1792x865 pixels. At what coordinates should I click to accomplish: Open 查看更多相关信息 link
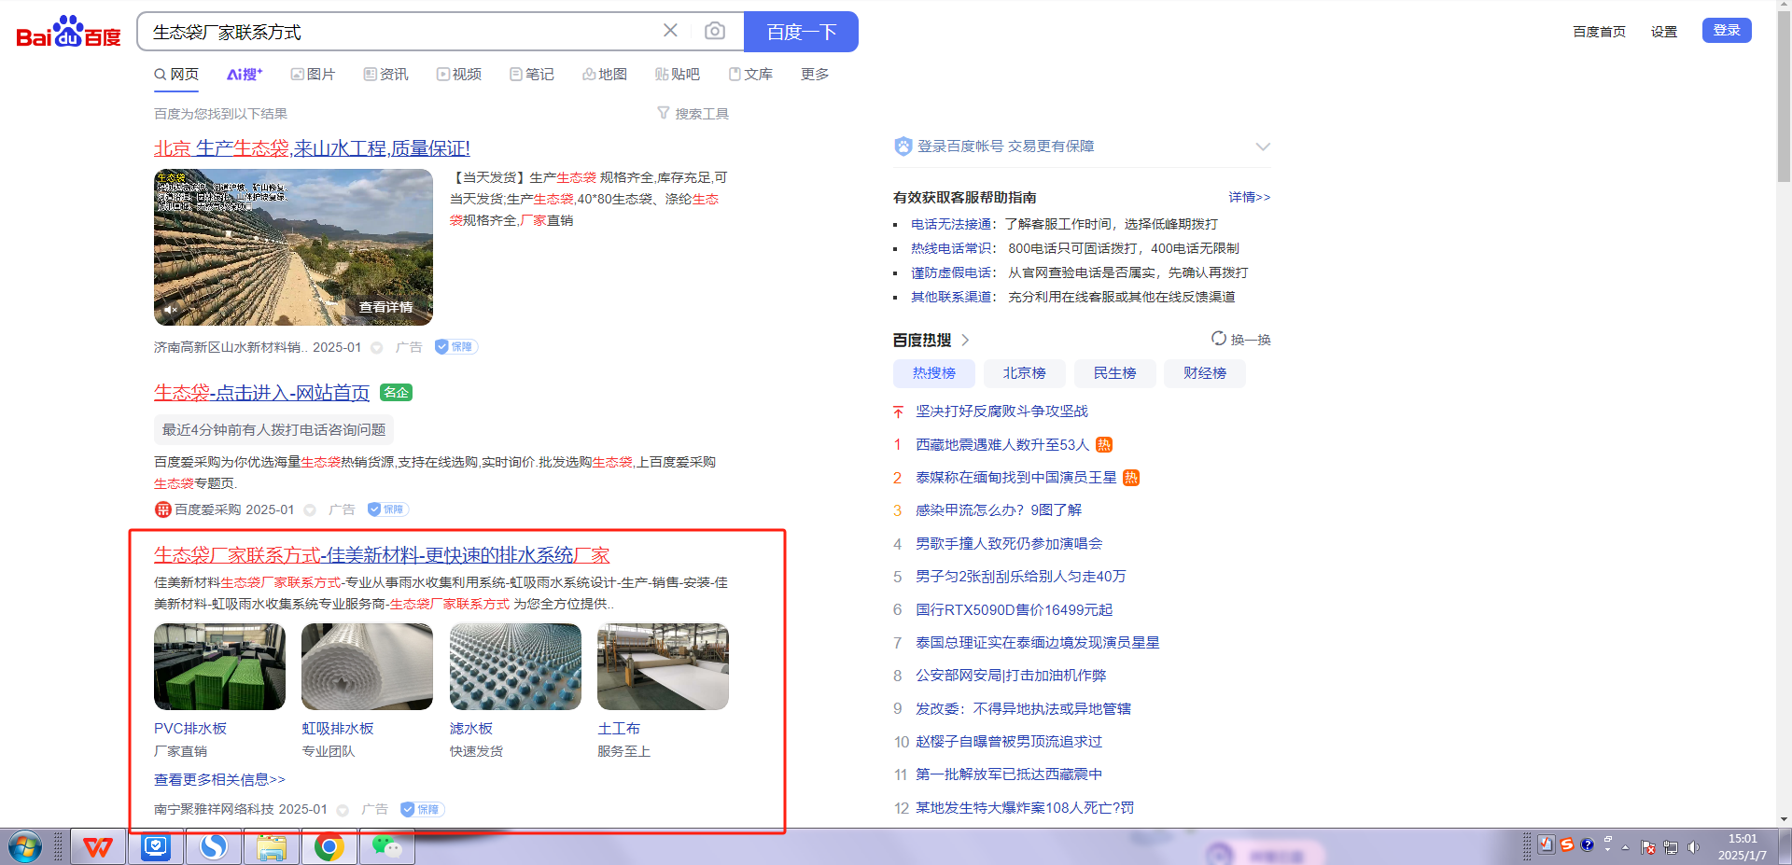[x=219, y=779]
